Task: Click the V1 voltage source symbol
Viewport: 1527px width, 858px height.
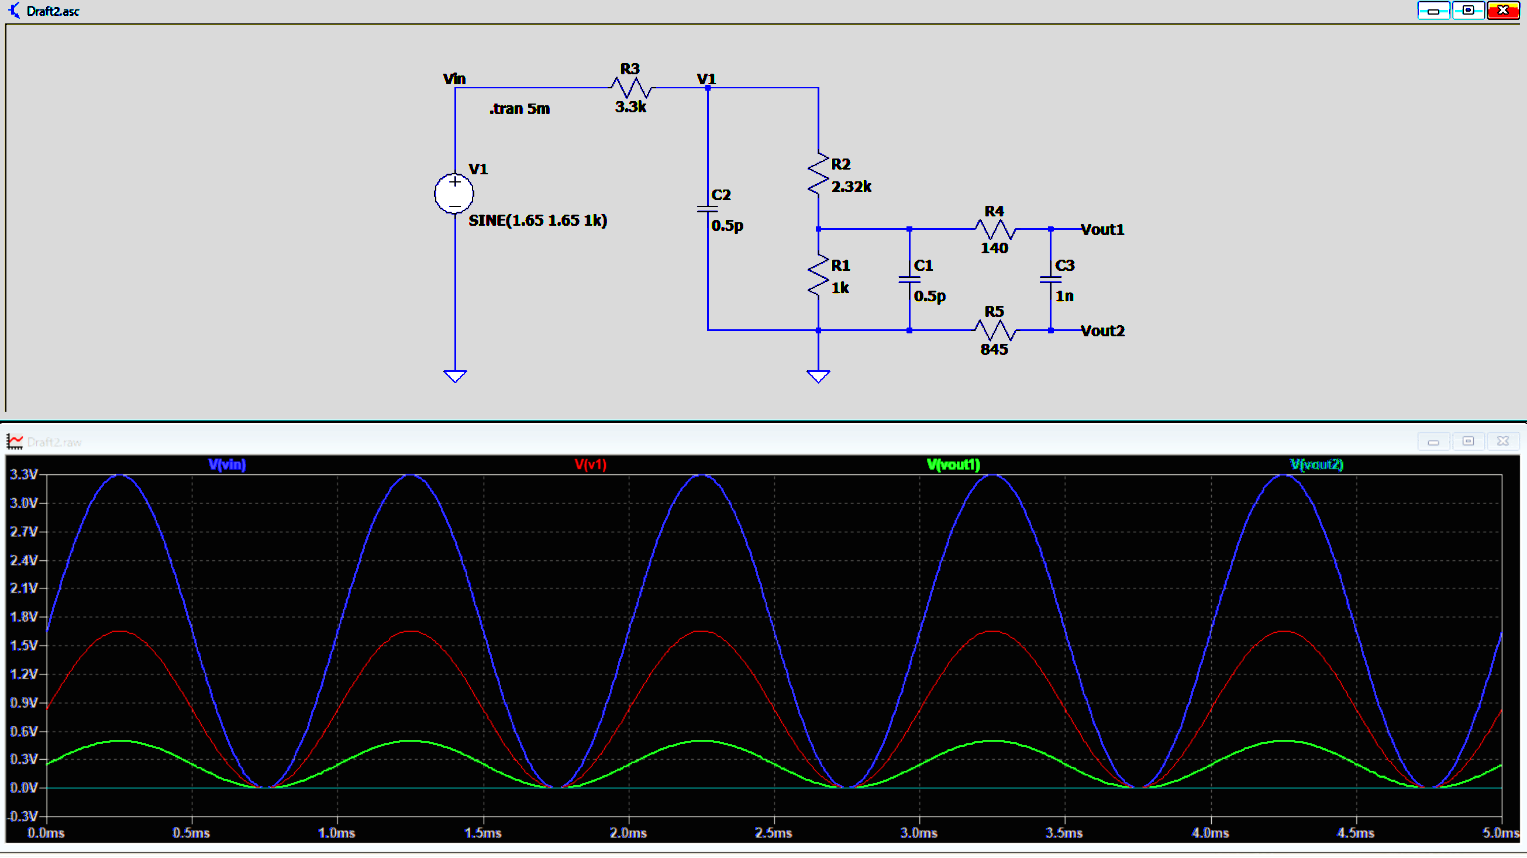Action: (x=454, y=194)
